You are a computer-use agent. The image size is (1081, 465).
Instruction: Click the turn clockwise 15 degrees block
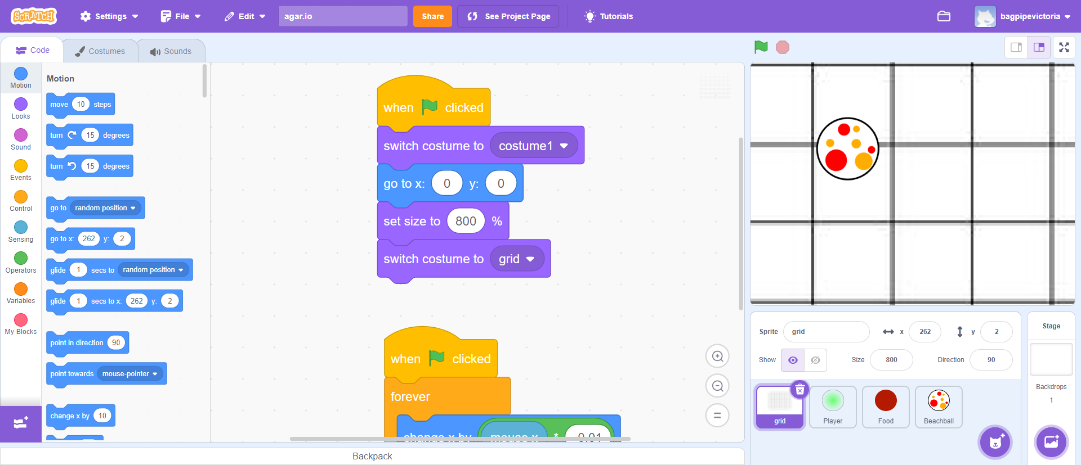tap(90, 136)
